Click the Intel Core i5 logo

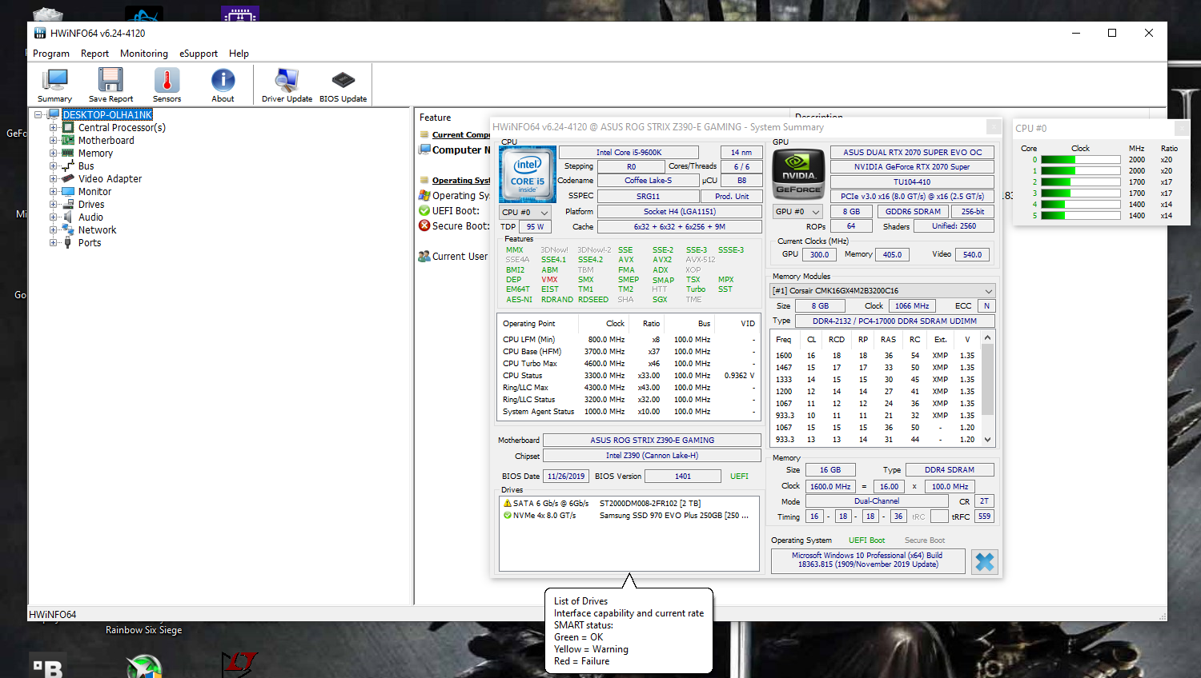[528, 173]
